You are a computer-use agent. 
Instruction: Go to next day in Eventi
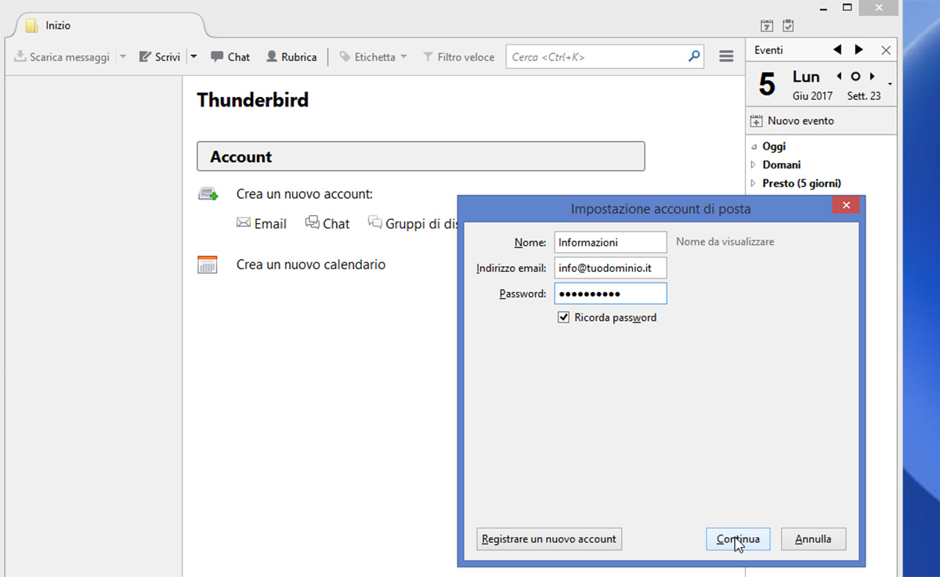point(859,49)
